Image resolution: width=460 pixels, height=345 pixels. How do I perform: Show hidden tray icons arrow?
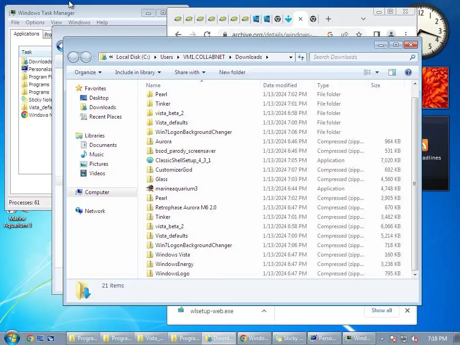pyautogui.click(x=382, y=339)
